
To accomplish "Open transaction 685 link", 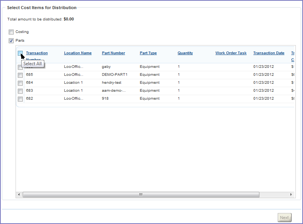I will [30, 75].
